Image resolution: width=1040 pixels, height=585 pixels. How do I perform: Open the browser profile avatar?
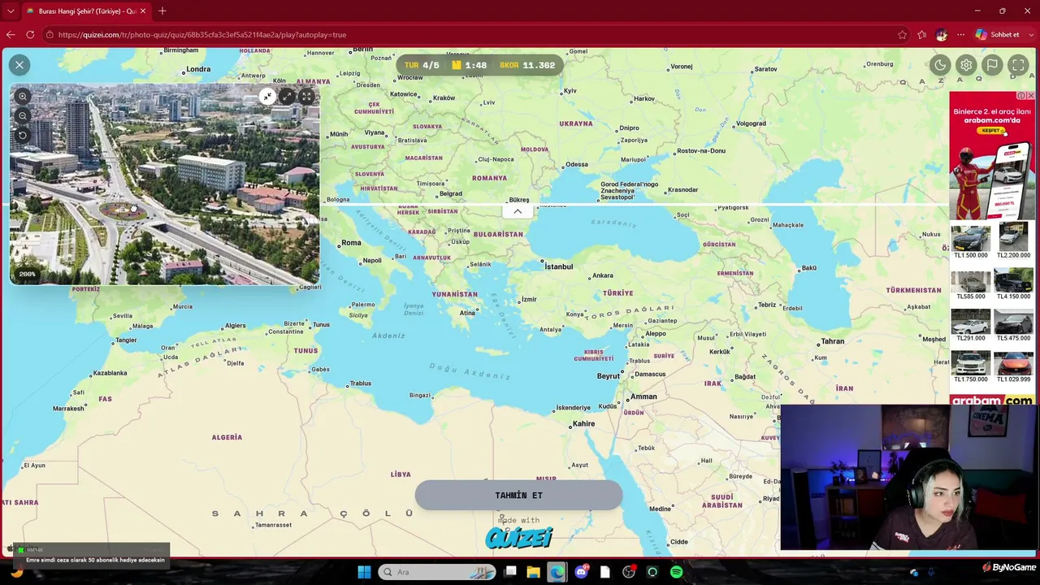pyautogui.click(x=941, y=35)
